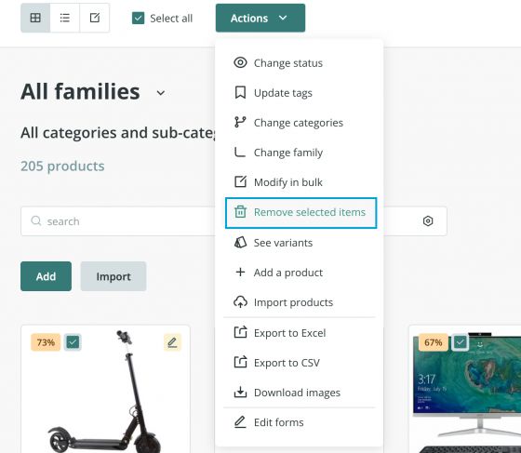Viewport: 521px width, 453px height.
Task: Switch to grid view icon
Action: tap(35, 18)
